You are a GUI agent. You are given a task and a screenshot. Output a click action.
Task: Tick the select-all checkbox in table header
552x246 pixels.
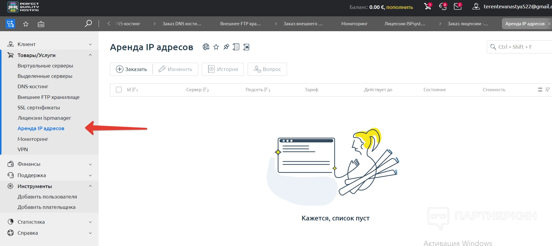pyautogui.click(x=119, y=89)
